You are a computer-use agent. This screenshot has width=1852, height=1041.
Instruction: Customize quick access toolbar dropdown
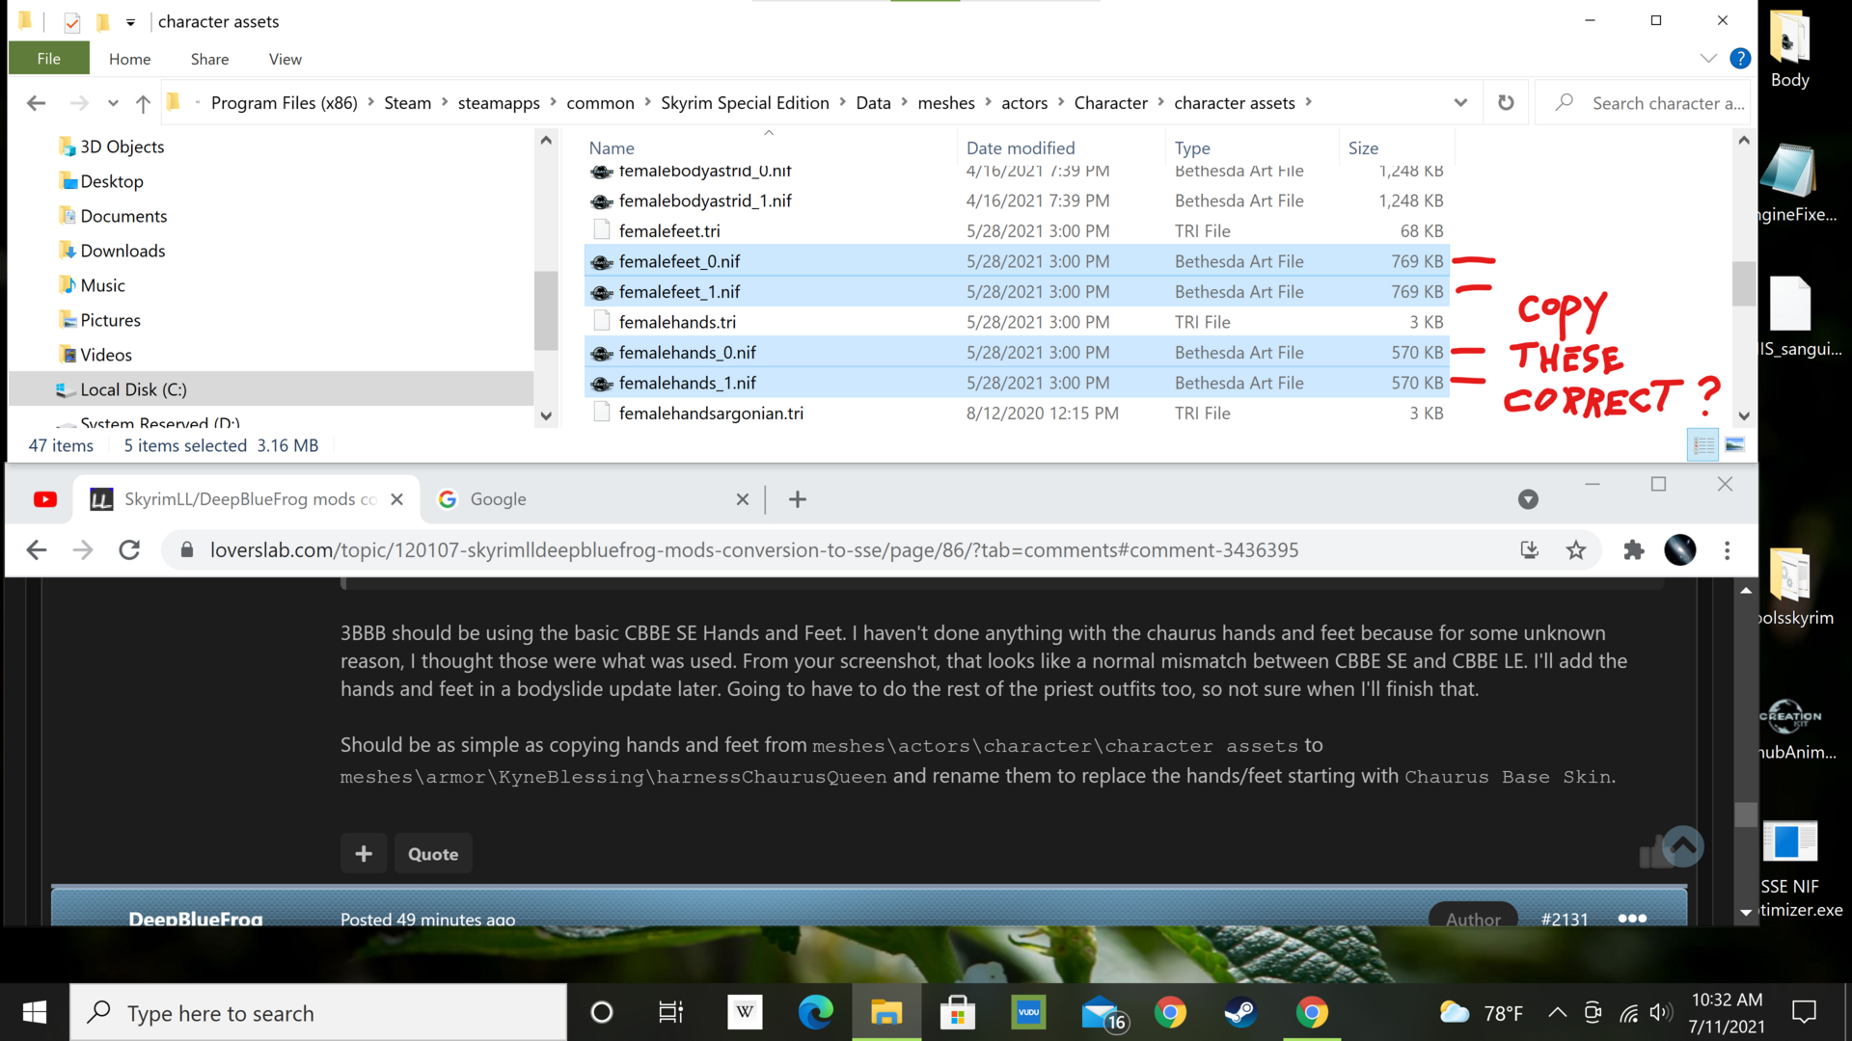pyautogui.click(x=130, y=21)
